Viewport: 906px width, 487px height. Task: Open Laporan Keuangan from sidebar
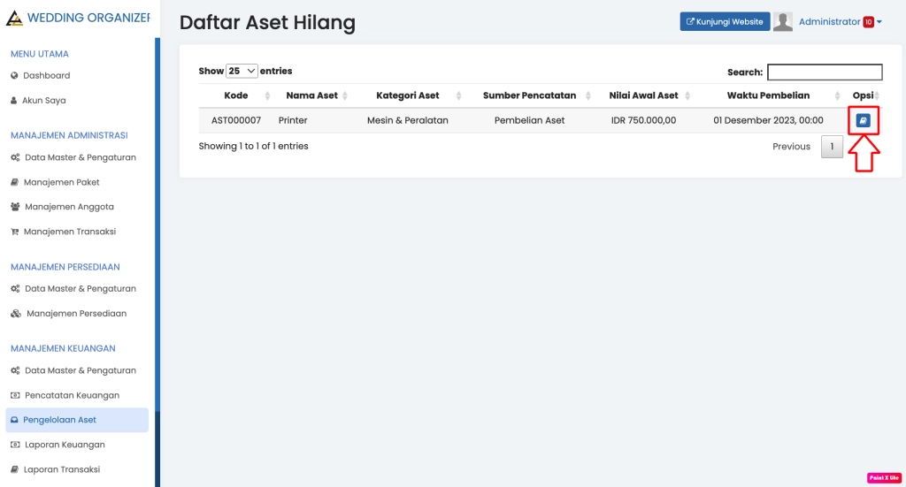[x=64, y=445]
